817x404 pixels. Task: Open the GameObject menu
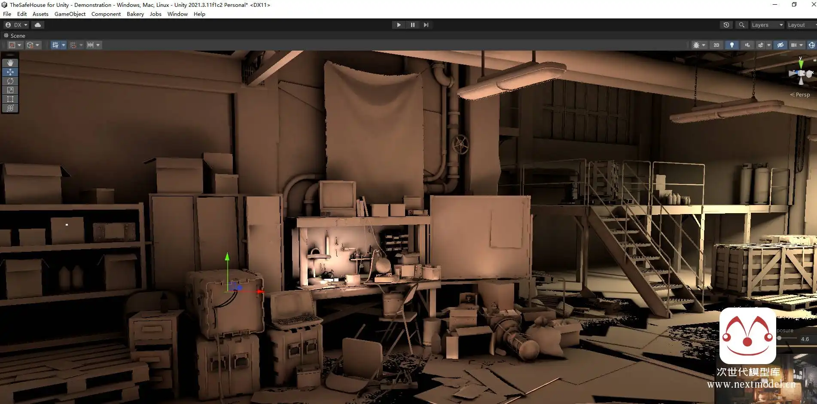click(x=70, y=14)
